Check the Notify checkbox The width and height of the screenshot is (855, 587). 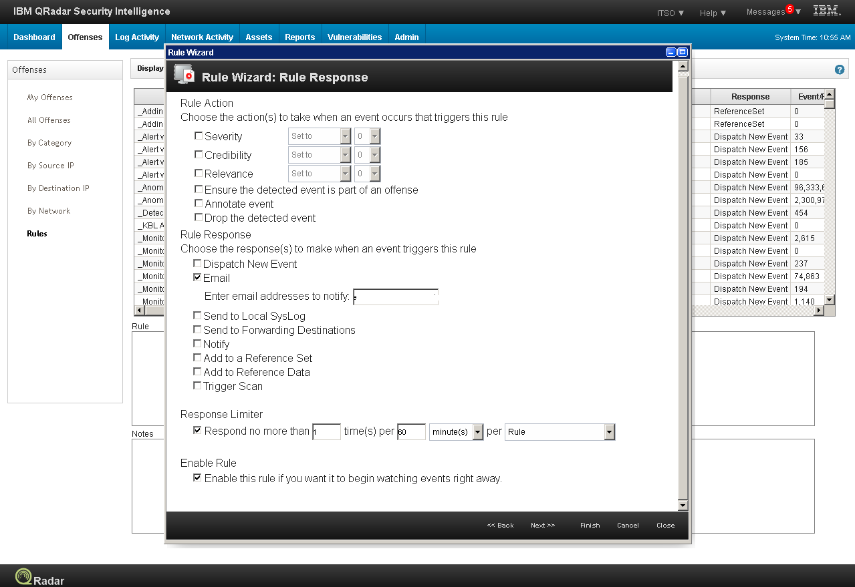(x=197, y=343)
